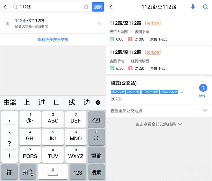Tap the magnifier search icon in header
The width and height of the screenshot is (212, 181).
coord(205,7)
